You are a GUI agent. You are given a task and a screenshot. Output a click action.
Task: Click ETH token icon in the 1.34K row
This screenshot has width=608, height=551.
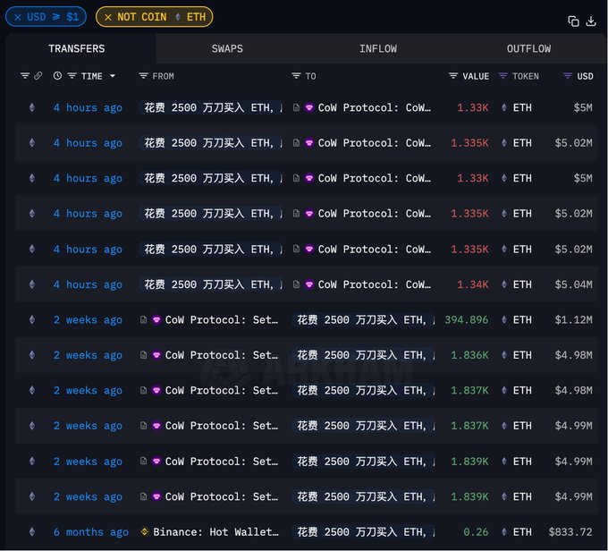[504, 284]
